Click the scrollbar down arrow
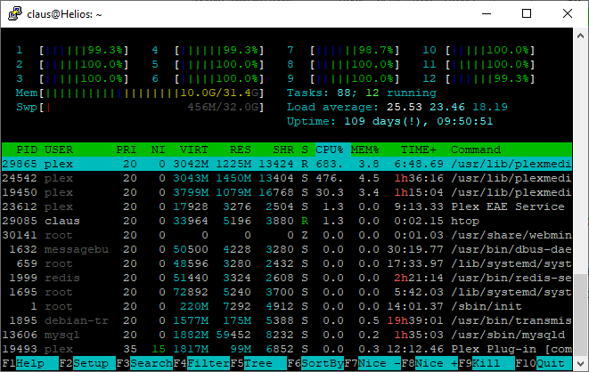Screen dimensions: 589x372 point(580,363)
